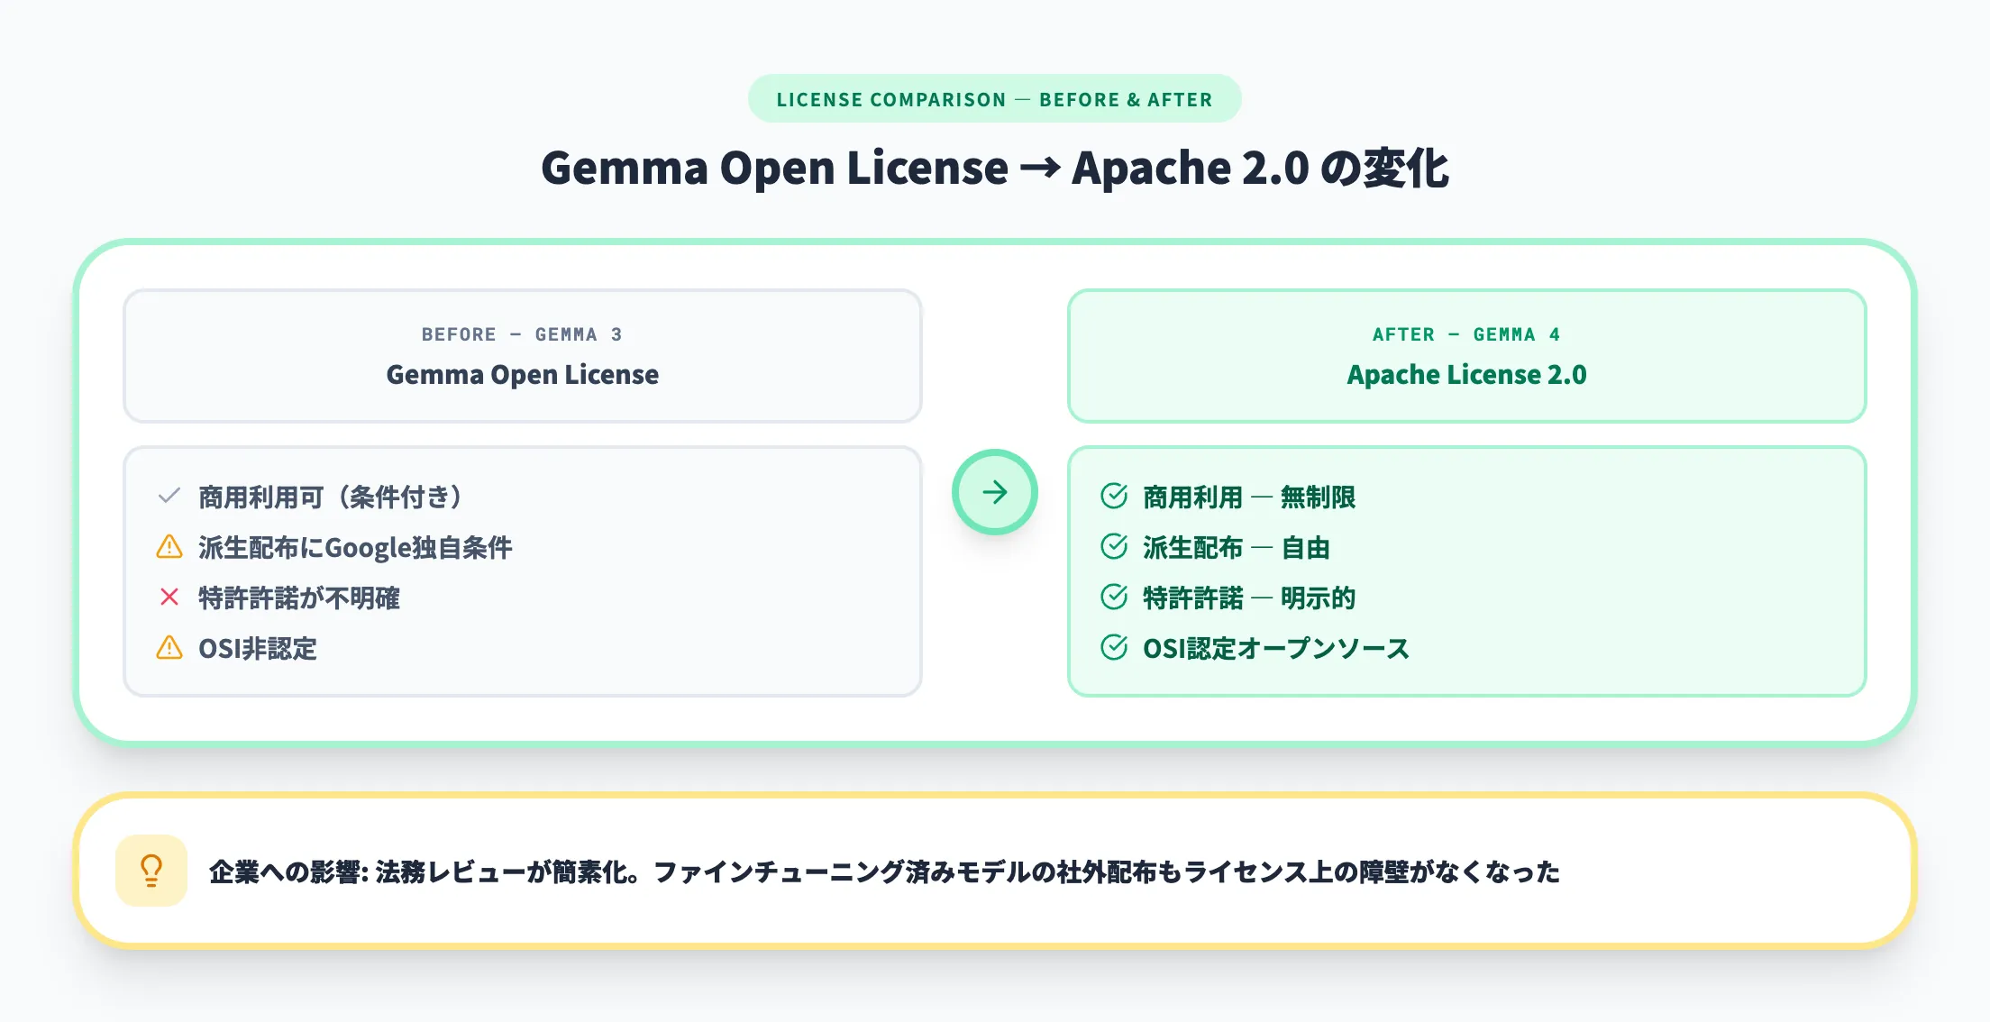Expand the Apache License 2.0 card
1990x1022 pixels.
pos(1466,356)
